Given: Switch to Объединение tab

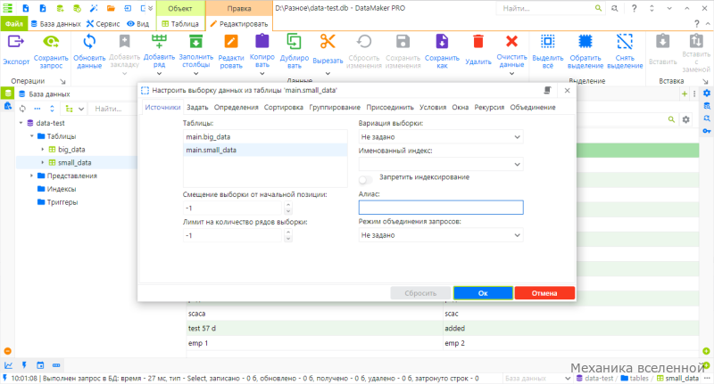Looking at the screenshot, I should point(532,107).
